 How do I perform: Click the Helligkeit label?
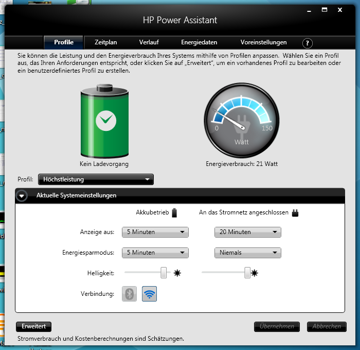tap(101, 273)
